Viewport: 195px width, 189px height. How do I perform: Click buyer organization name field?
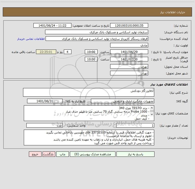coord(96,32)
